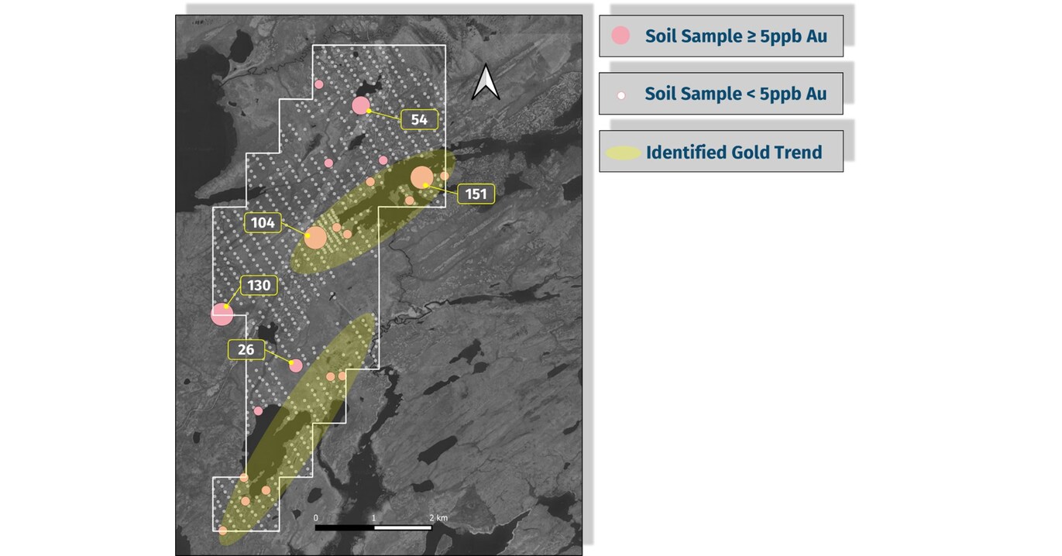Click the "104" value label
Image resolution: width=1062 pixels, height=556 pixels.
pos(263,223)
